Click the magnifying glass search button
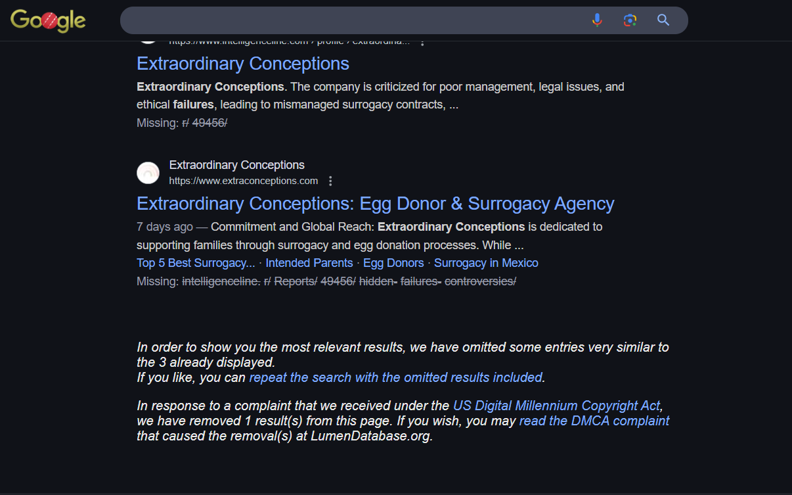The image size is (792, 495). 663,20
